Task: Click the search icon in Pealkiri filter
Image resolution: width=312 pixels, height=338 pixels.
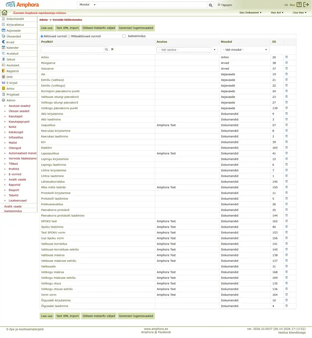Action: coord(107,49)
